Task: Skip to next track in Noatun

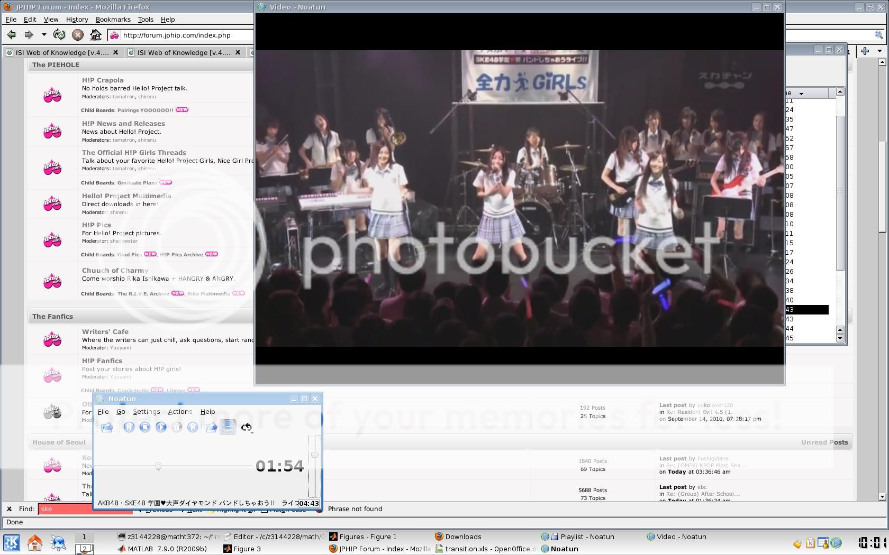Action: [x=193, y=427]
